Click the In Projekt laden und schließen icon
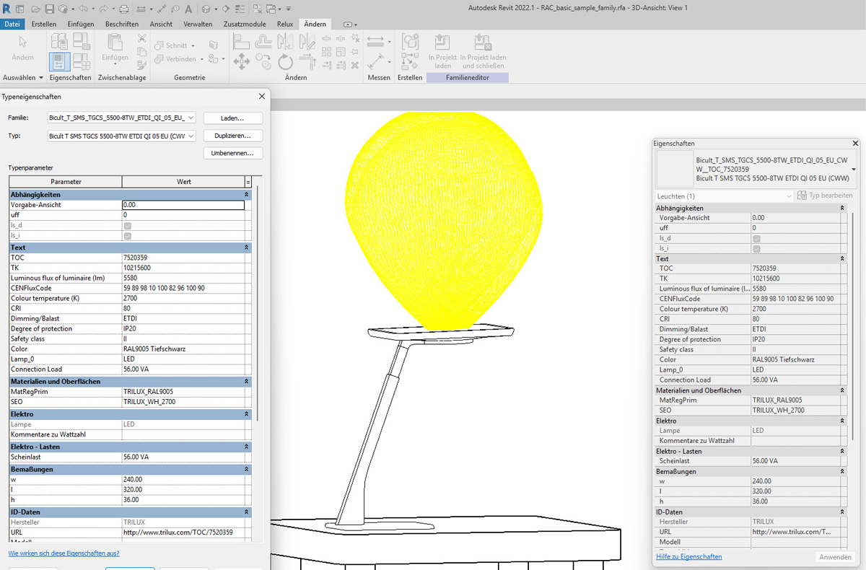This screenshot has height=570, width=866. tap(483, 43)
